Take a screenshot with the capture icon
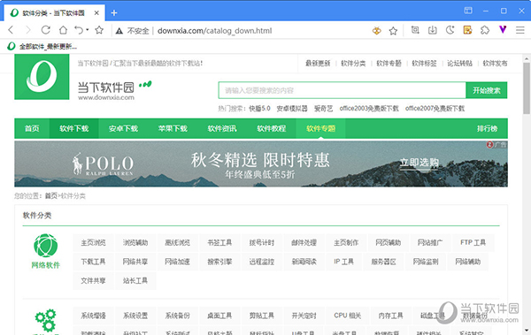 415,30
